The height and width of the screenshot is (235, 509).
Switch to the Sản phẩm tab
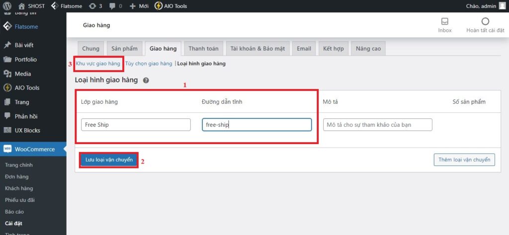(124, 48)
